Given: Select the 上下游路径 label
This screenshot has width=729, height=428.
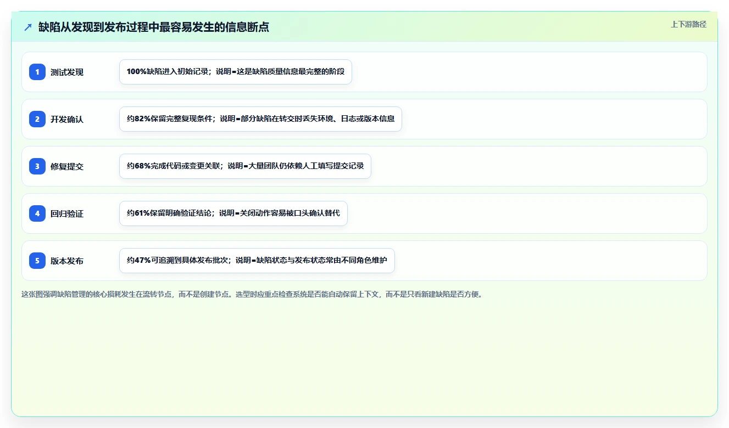Looking at the screenshot, I should (688, 25).
